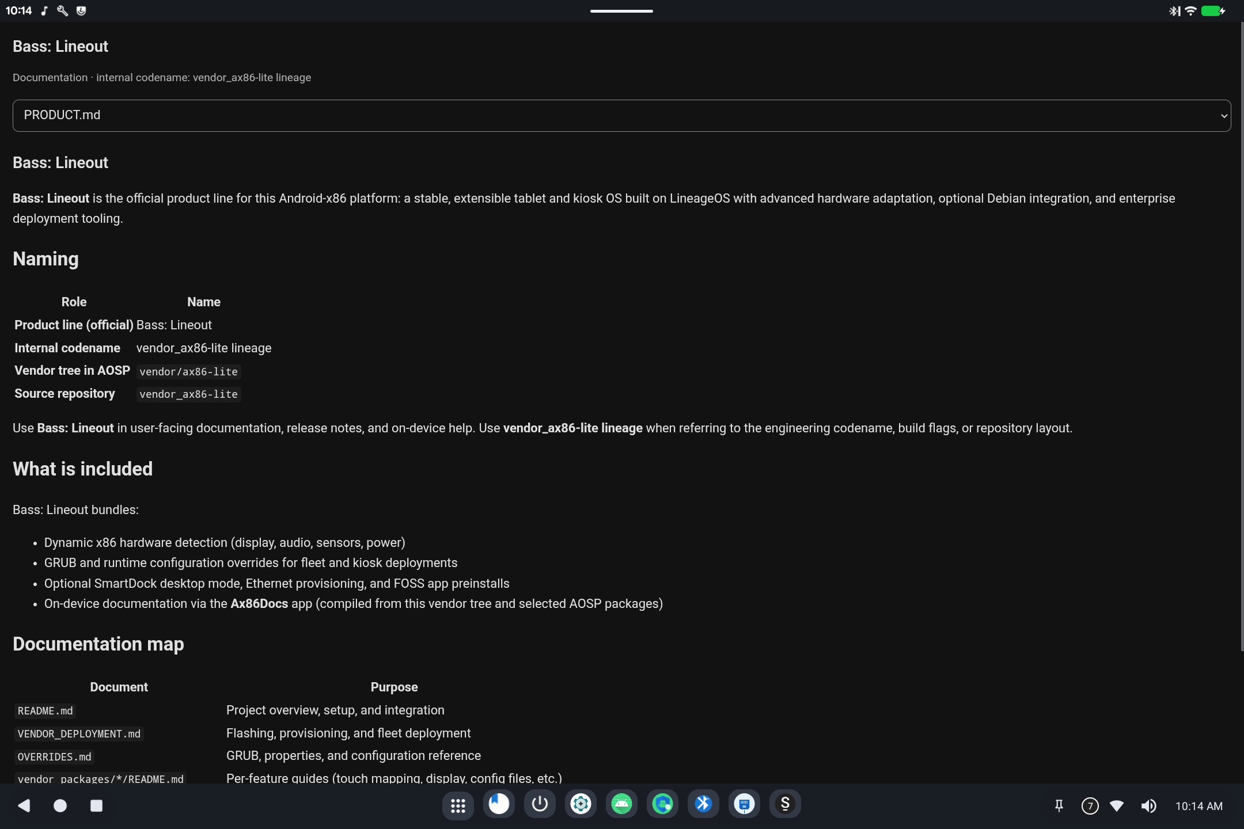1244x829 pixels.
Task: Open the power menu icon in taskbar
Action: click(540, 805)
